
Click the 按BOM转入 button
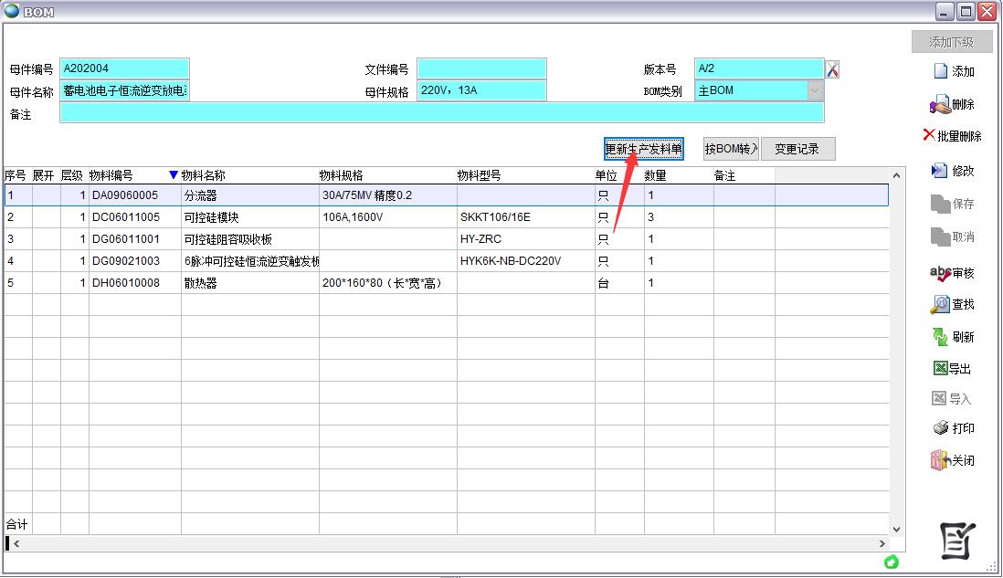[731, 149]
